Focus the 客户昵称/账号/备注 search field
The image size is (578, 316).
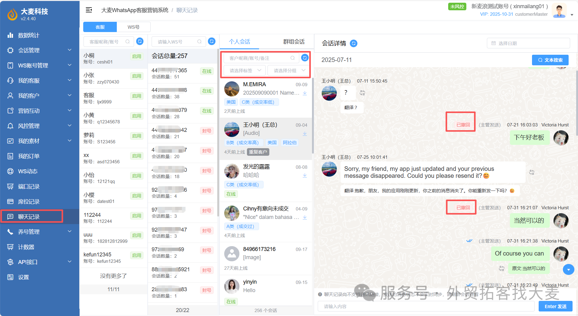tap(261, 58)
